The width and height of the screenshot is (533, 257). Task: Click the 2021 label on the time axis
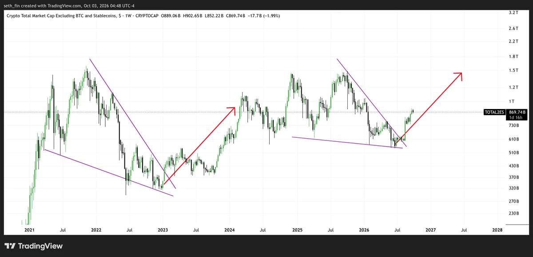[x=29, y=230]
